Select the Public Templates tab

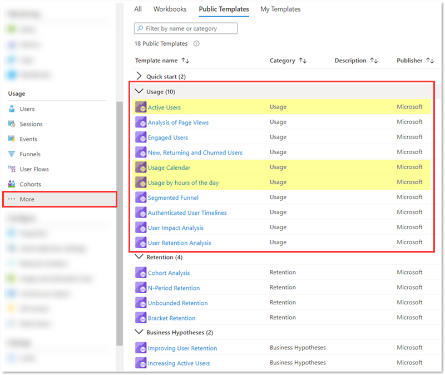point(224,9)
